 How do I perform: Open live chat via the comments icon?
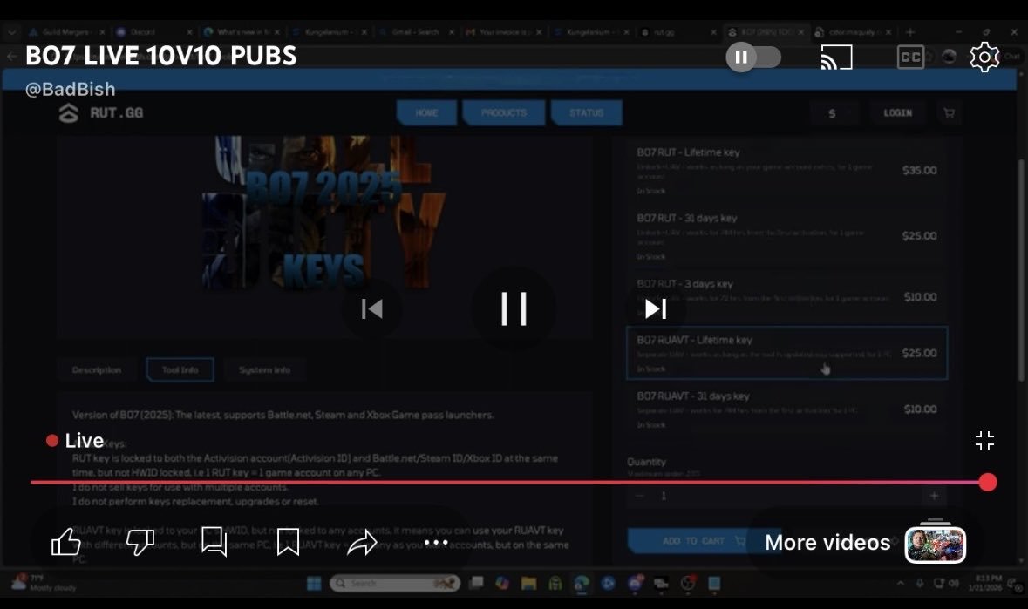coord(214,542)
